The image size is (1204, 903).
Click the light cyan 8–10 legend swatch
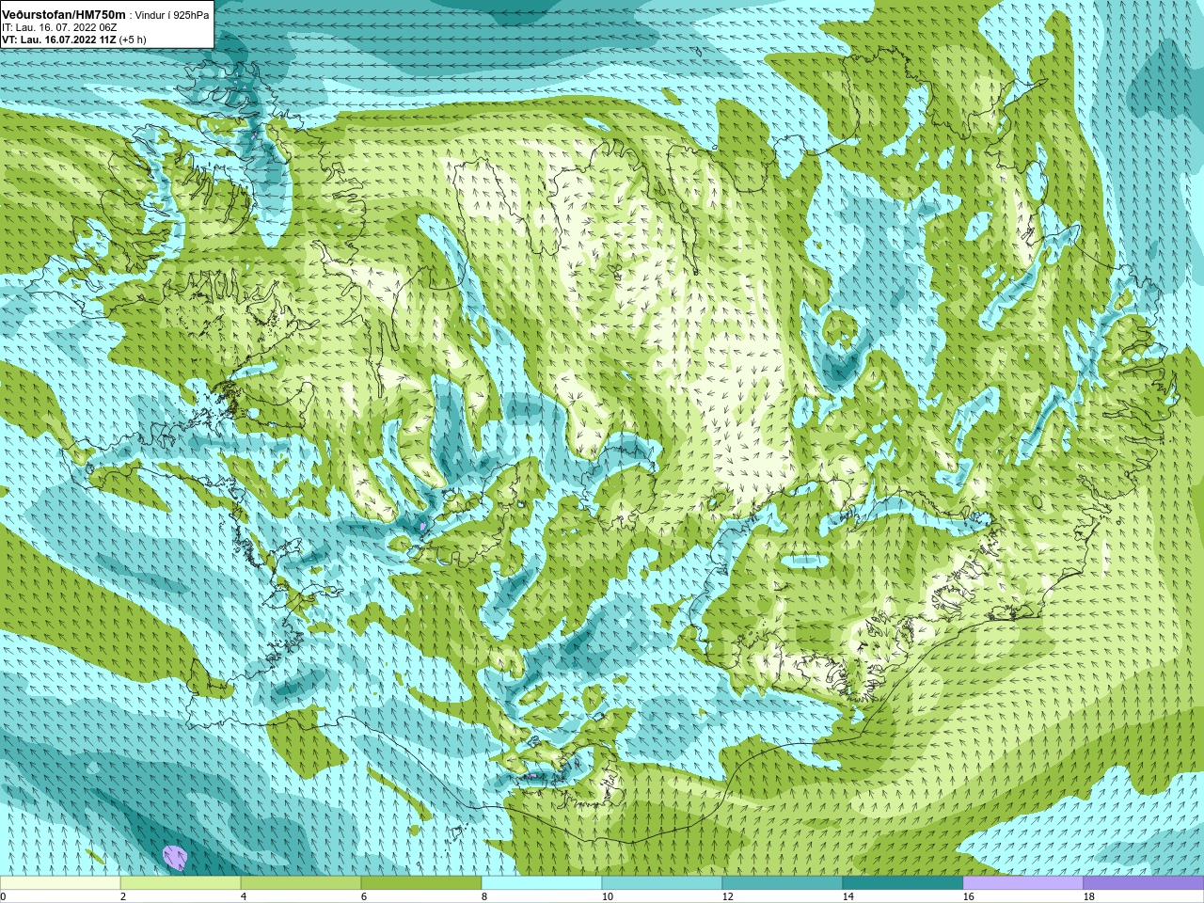click(x=542, y=883)
